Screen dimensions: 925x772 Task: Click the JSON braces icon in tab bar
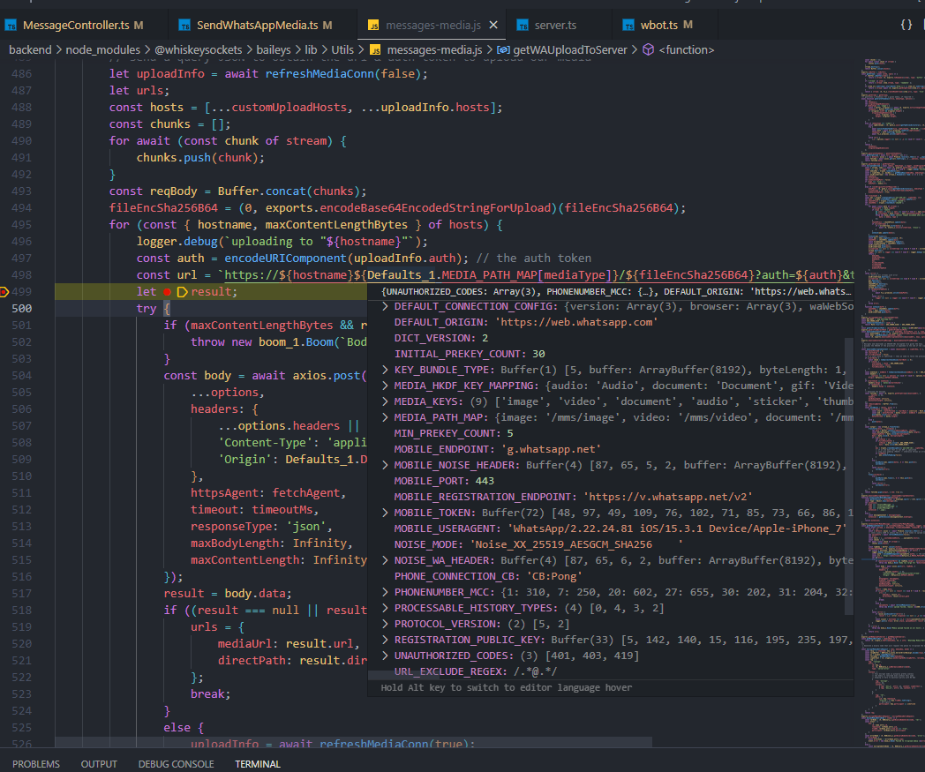[x=906, y=25]
